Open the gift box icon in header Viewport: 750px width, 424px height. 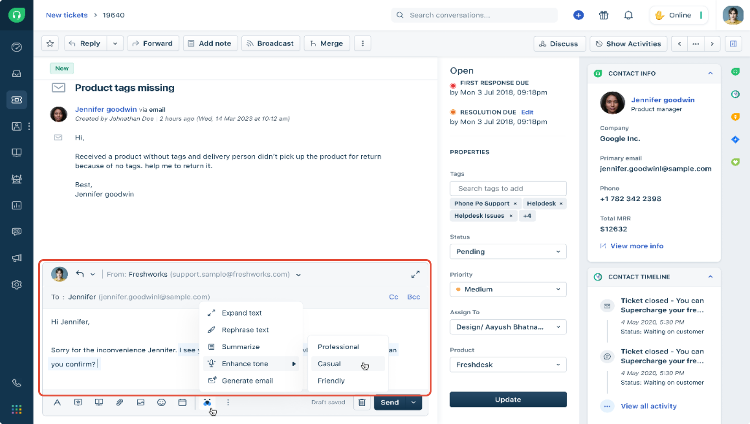point(604,15)
